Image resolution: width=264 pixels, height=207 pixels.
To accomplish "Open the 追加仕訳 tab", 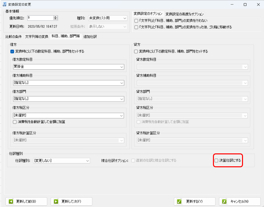I will (x=90, y=36).
